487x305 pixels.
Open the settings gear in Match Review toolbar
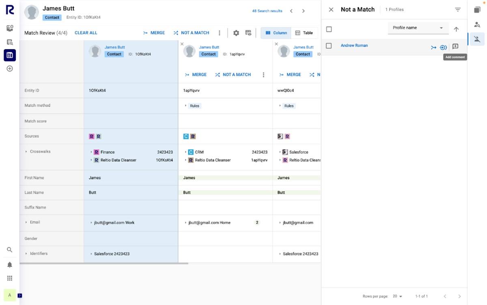point(236,33)
